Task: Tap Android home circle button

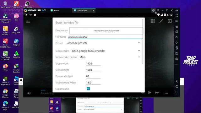Action: coord(177,87)
